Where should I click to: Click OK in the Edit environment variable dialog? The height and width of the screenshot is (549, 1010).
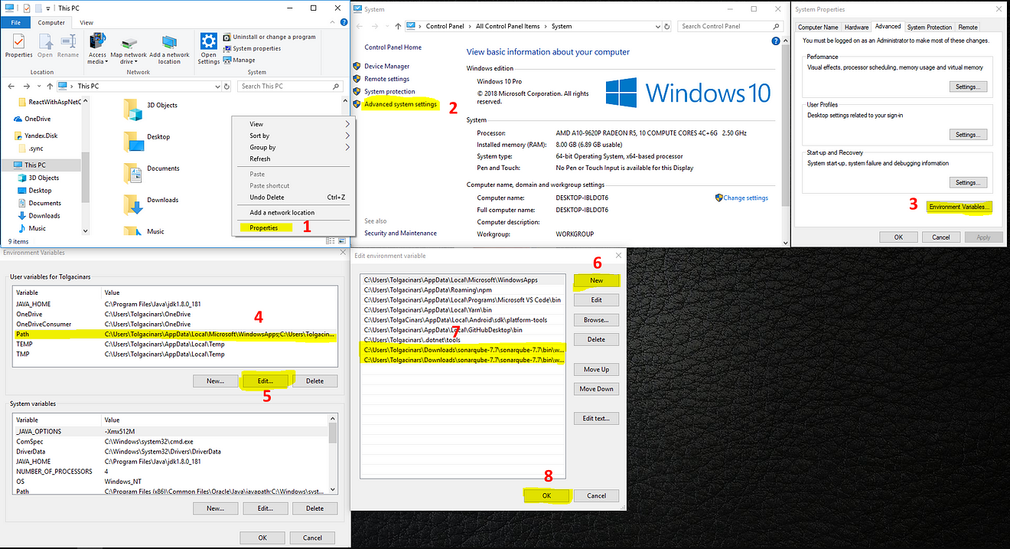coord(546,495)
